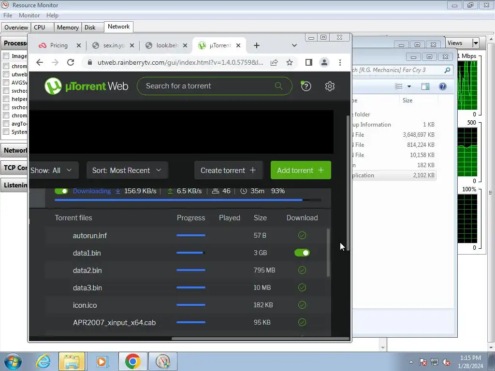Viewport: 495px width, 371px height.
Task: Open the Help menu
Action: [x=52, y=15]
